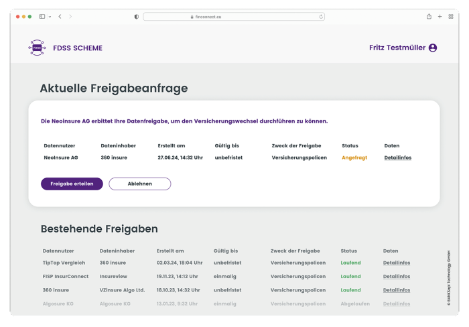Open Detailinfos for VZinsure Algo Ltd. row
Image resolution: width=469 pixels, height=327 pixels.
pos(397,290)
